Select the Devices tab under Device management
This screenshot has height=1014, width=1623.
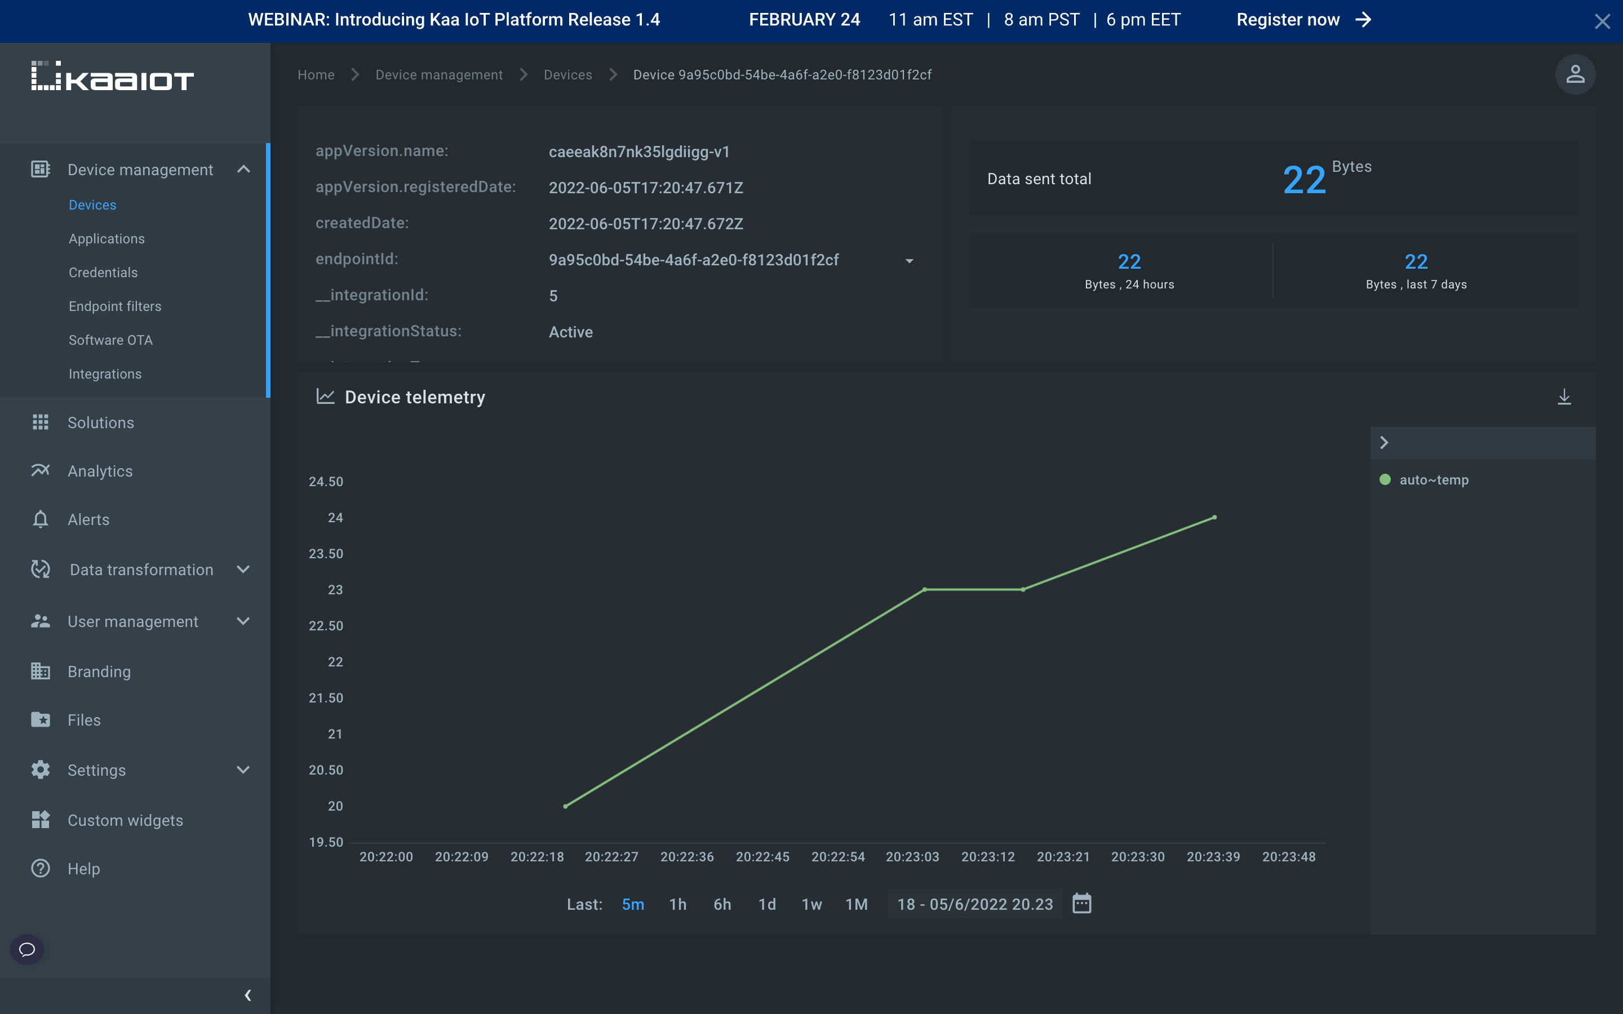(91, 204)
